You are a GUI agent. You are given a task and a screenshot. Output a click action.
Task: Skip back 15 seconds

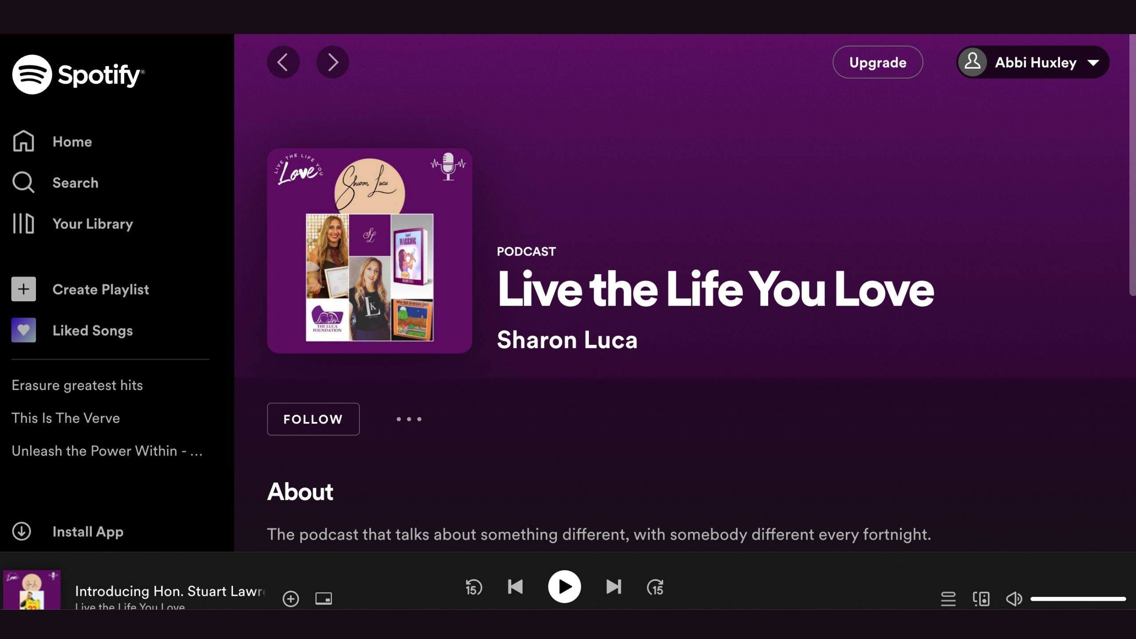[473, 587]
